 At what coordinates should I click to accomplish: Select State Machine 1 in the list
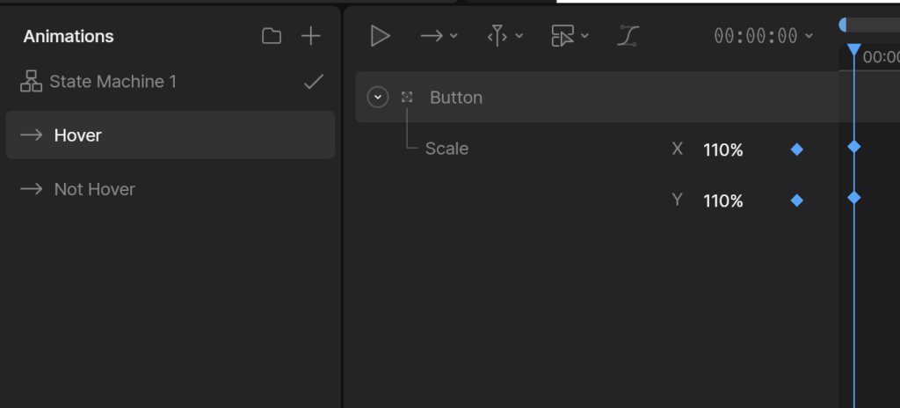(x=112, y=82)
